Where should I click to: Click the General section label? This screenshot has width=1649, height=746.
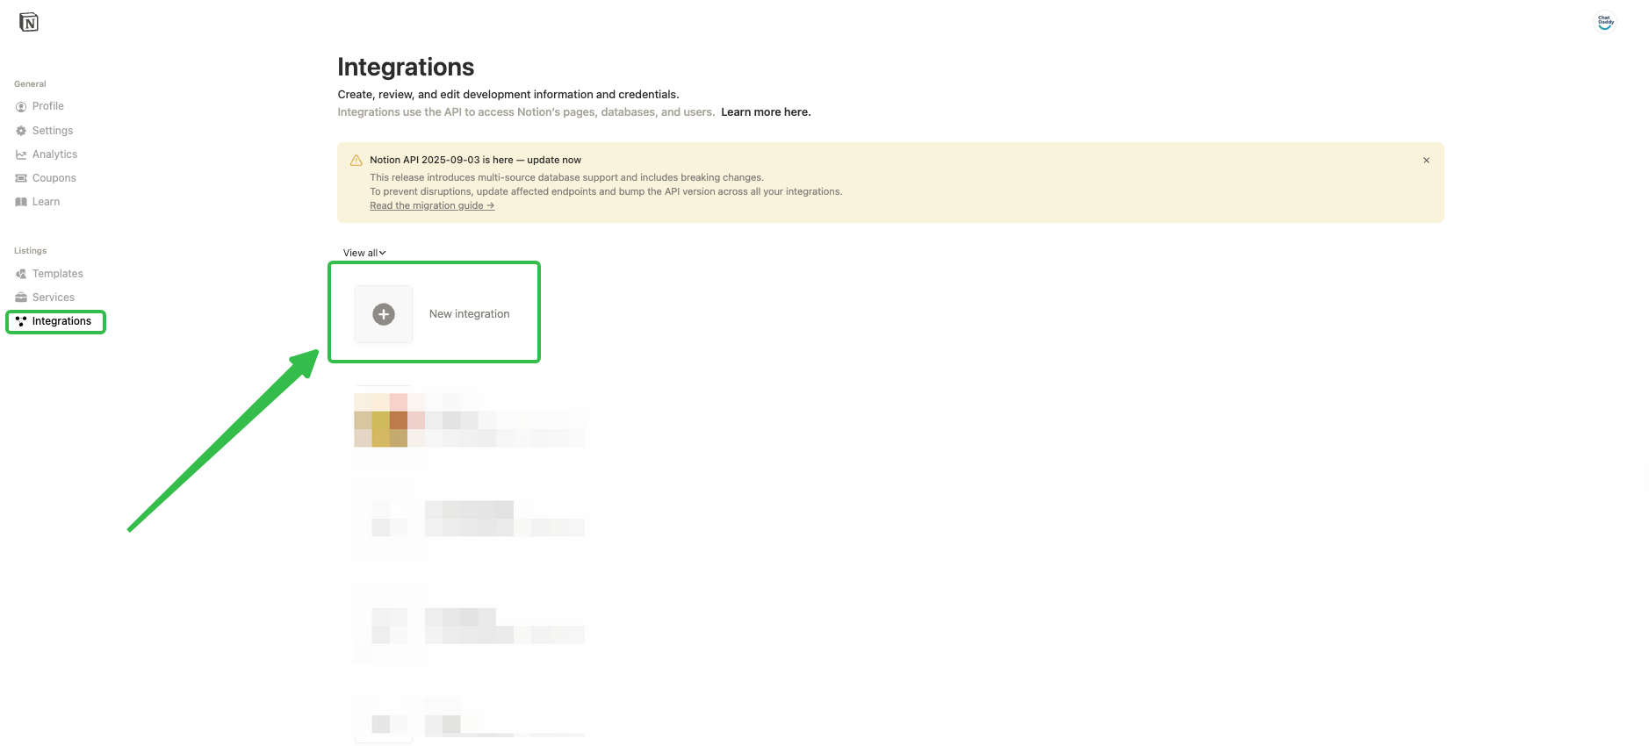tap(30, 84)
